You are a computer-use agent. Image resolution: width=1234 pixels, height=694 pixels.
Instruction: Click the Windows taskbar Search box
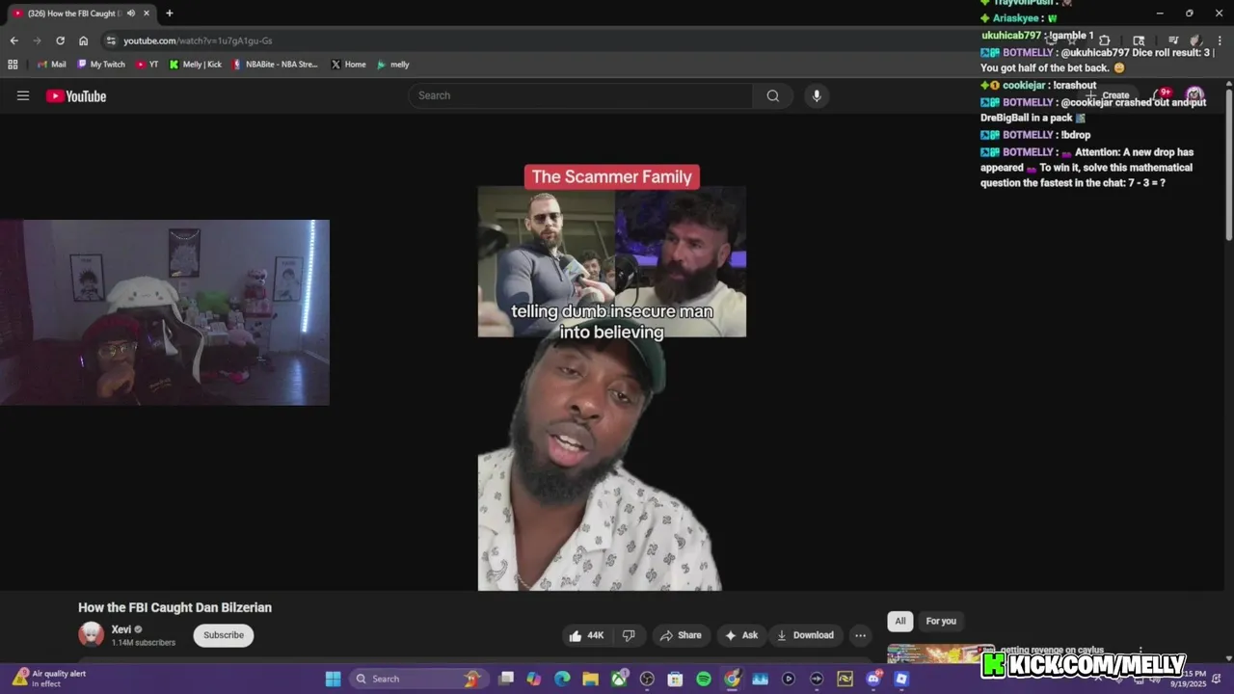tap(417, 679)
